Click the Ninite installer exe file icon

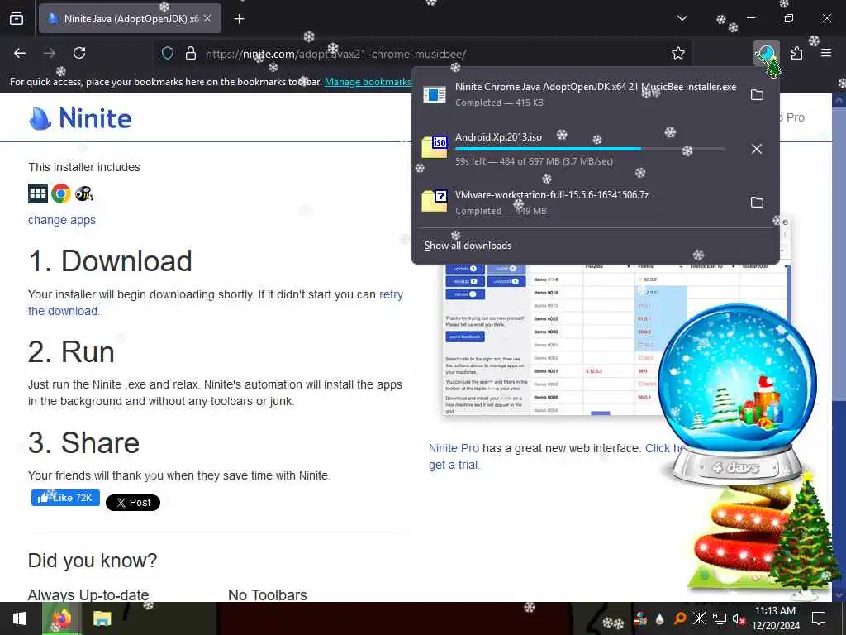(435, 95)
